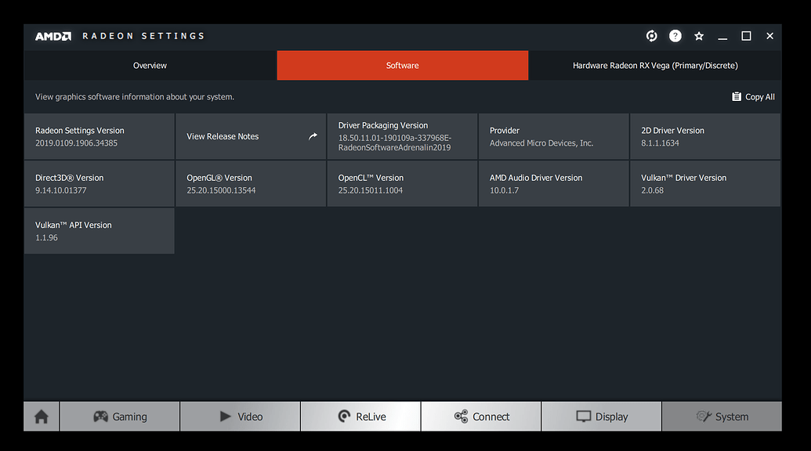Click the View Release Notes tile
The width and height of the screenshot is (811, 451).
tap(251, 136)
